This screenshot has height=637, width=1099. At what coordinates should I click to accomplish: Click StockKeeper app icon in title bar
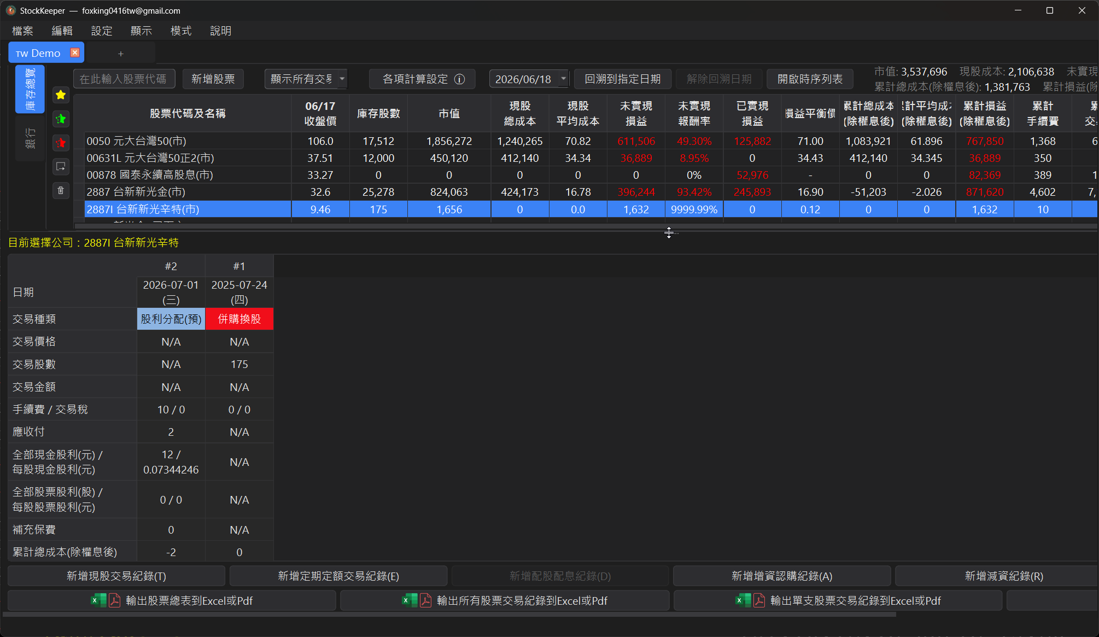coord(10,10)
